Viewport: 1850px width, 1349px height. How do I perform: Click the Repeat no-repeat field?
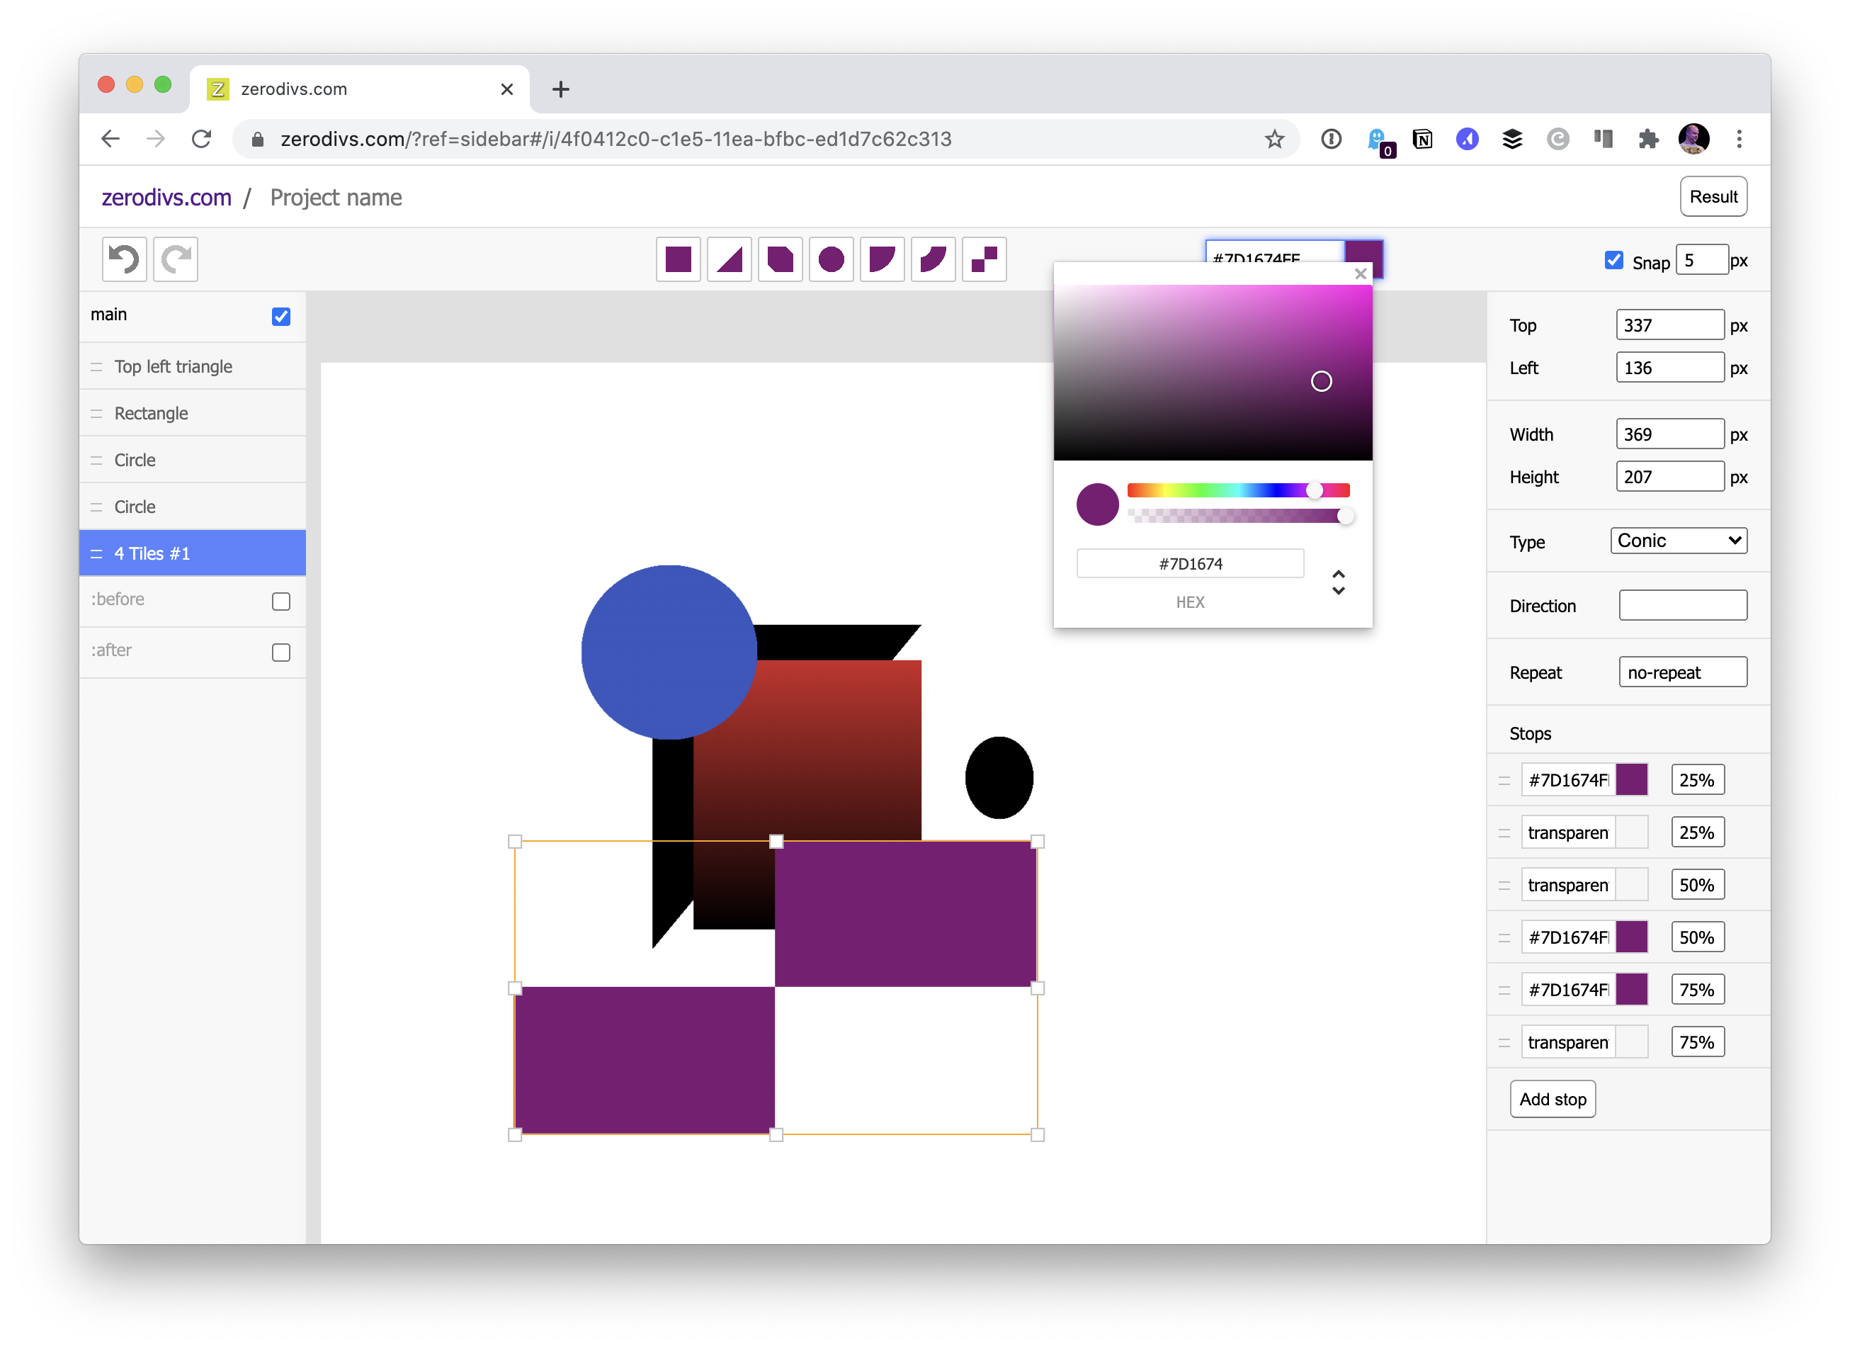pyautogui.click(x=1683, y=673)
